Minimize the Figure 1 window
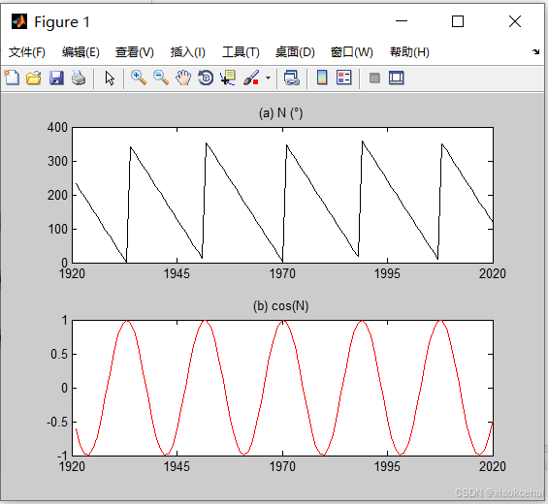Image resolution: width=548 pixels, height=504 pixels. click(402, 21)
